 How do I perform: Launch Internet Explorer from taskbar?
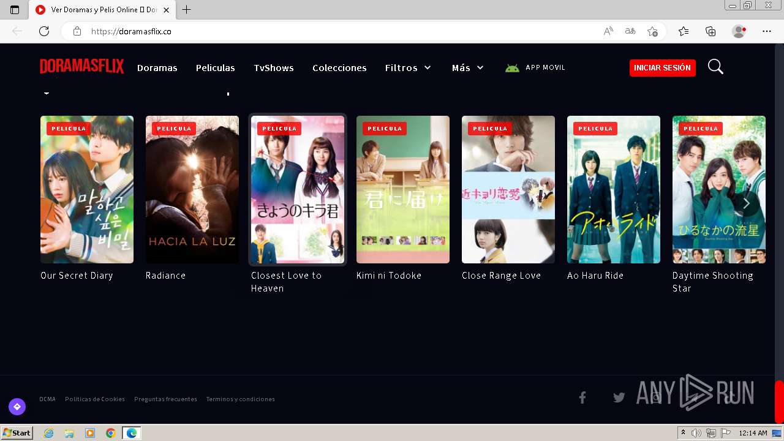[x=49, y=433]
